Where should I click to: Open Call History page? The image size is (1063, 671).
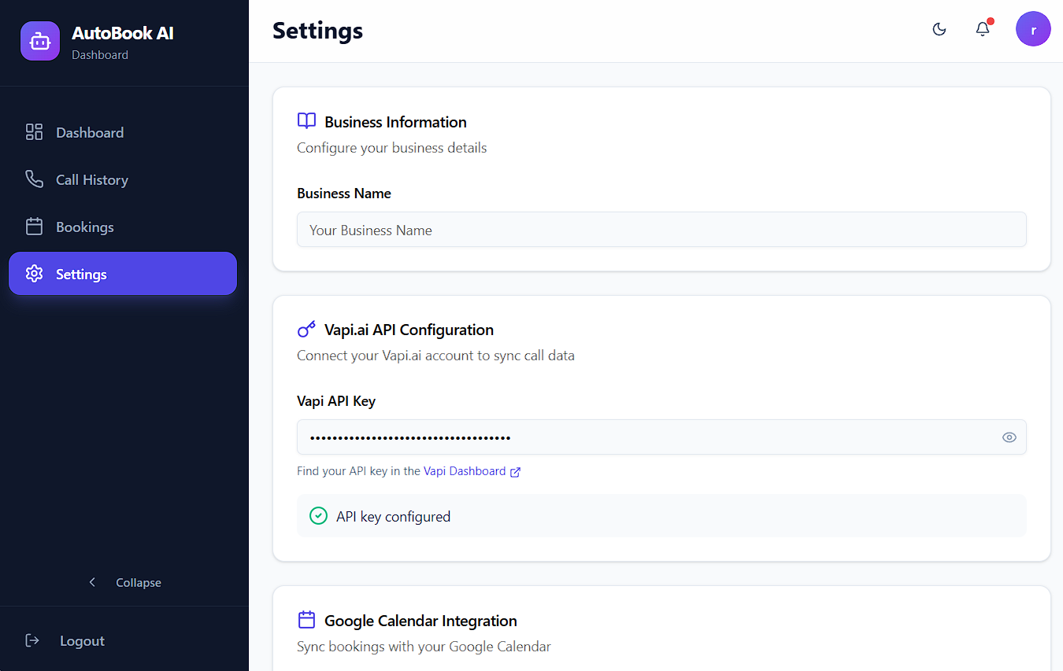(x=92, y=179)
